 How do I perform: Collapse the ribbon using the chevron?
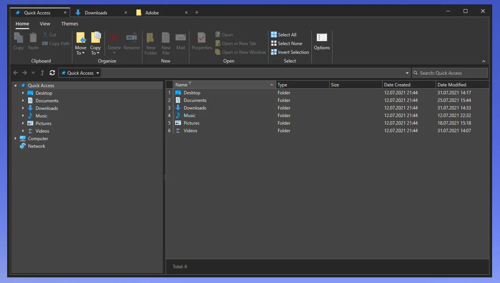pos(484,61)
